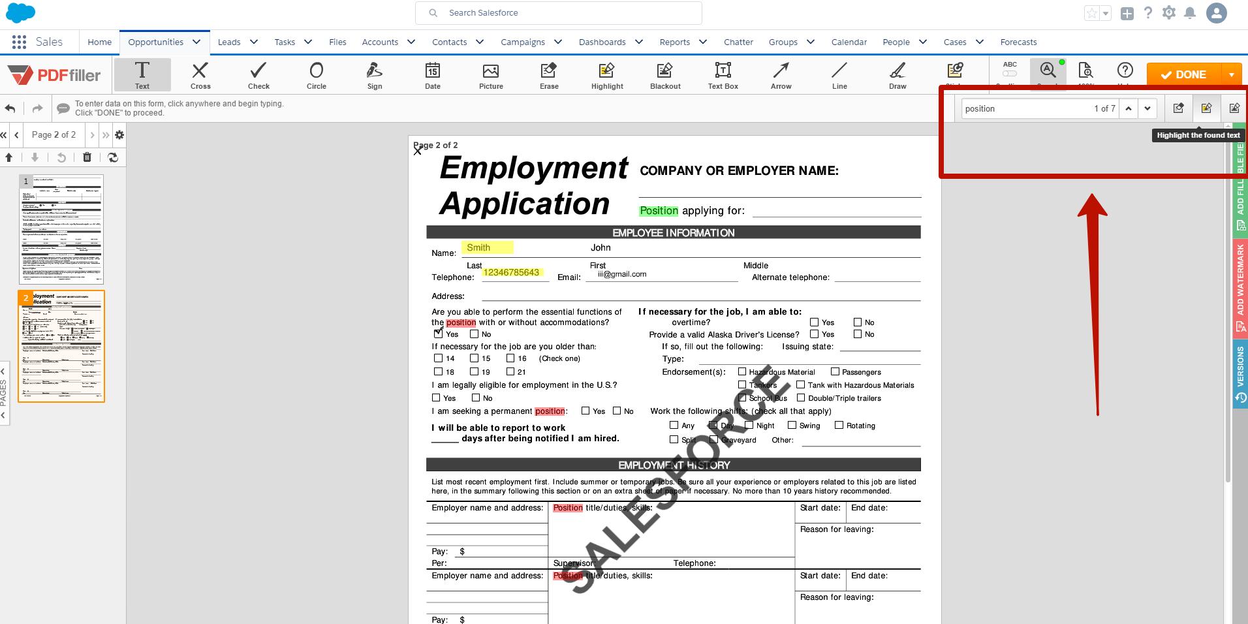Screen dimensions: 1248x624
Task: Go to previous search result
Action: (x=1129, y=108)
